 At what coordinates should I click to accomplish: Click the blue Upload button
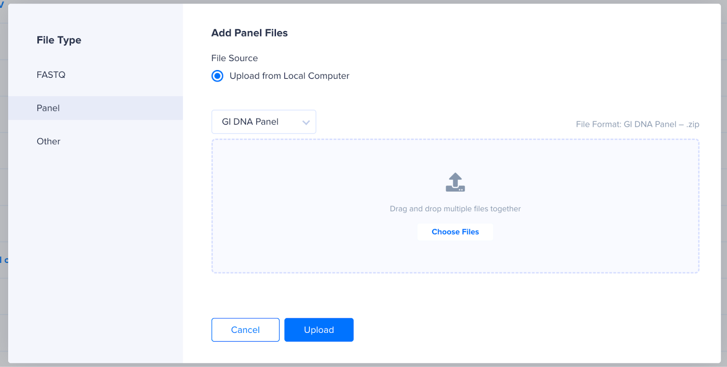tap(319, 330)
